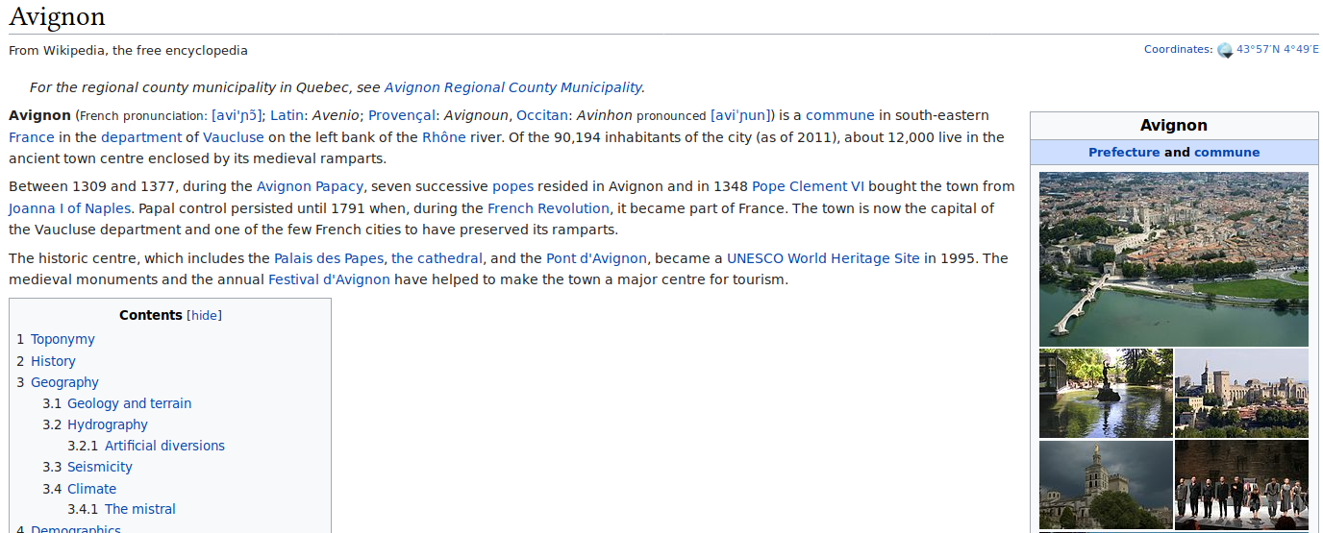The width and height of the screenshot is (1323, 533).
Task: Open the aerial photo of Avignon
Action: (1173, 258)
